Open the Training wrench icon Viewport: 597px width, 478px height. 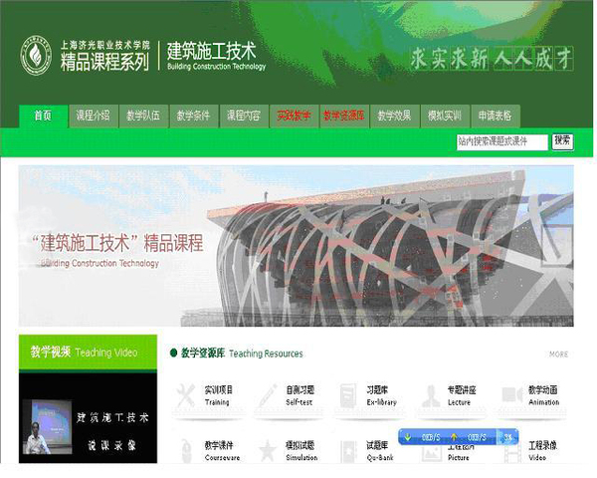pyautogui.click(x=186, y=395)
